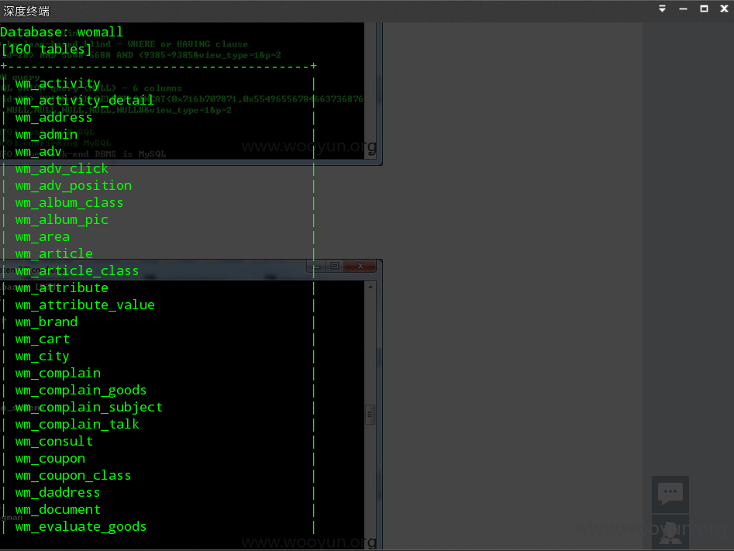Open the terminal title bar dropdown menu
The width and height of the screenshot is (734, 551).
click(662, 9)
